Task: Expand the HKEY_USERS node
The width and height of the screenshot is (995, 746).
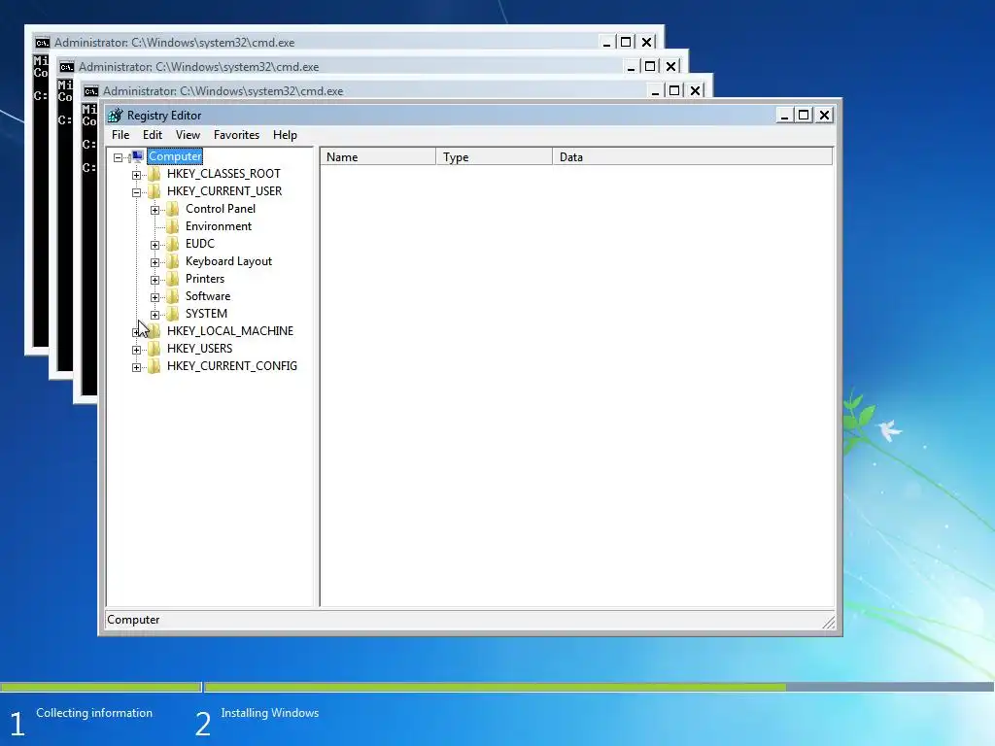Action: click(x=136, y=349)
